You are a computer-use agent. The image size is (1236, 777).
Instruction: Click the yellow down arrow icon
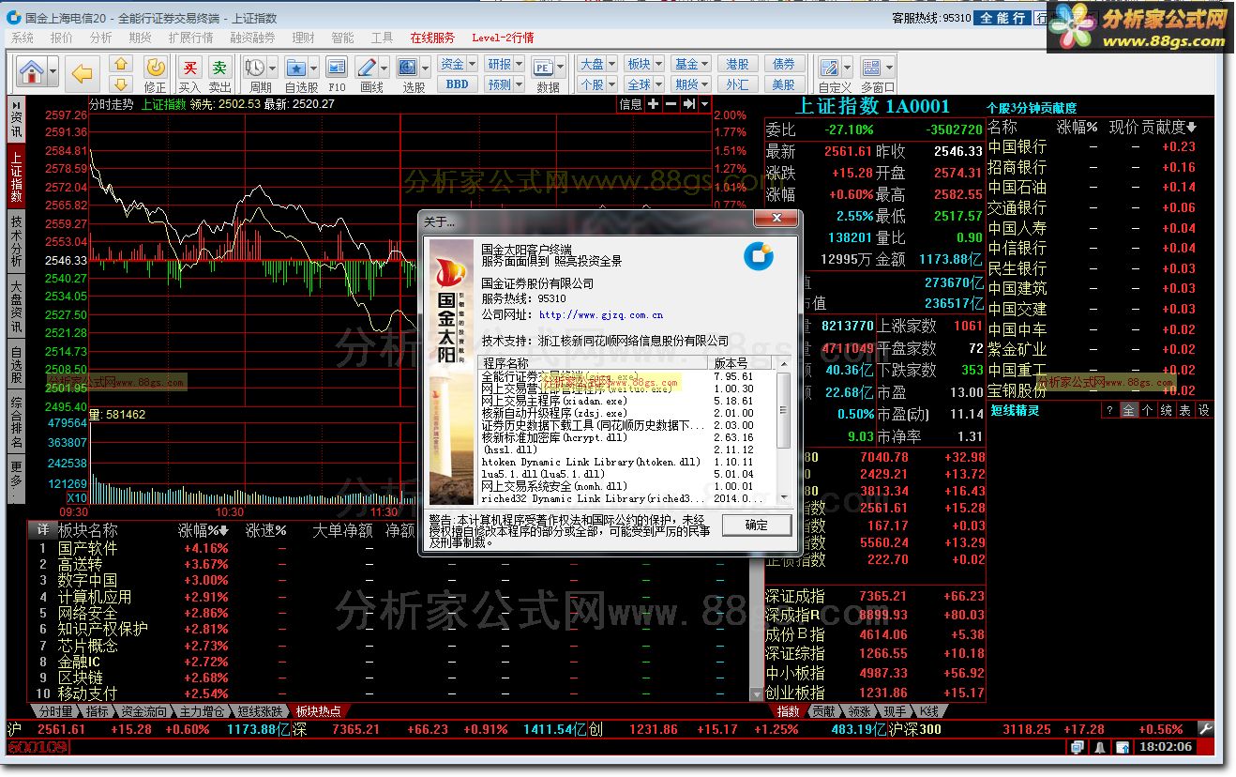[x=121, y=84]
